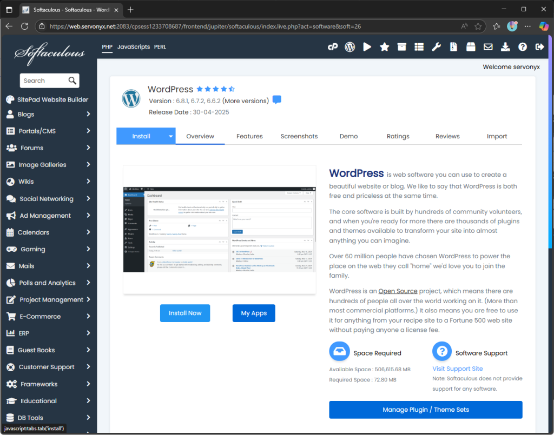Open all installations archive-box icon
Image resolution: width=554 pixels, height=435 pixels.
(x=402, y=47)
